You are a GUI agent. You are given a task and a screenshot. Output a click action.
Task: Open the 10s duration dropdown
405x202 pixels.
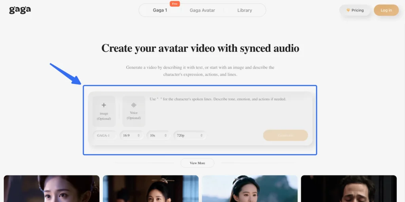click(x=158, y=135)
